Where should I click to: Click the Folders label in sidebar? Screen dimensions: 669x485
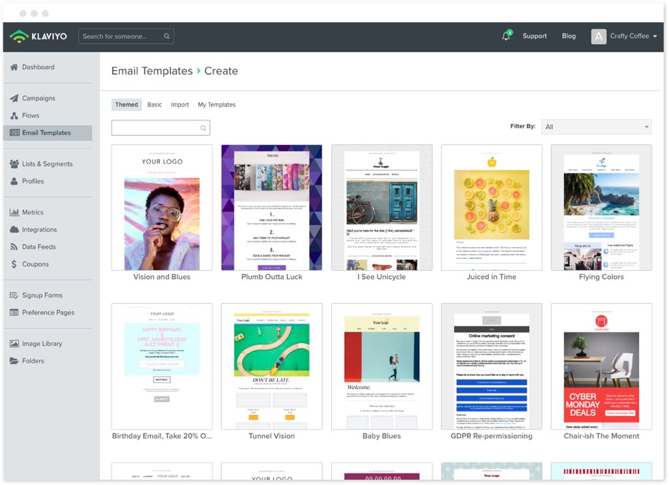33,361
